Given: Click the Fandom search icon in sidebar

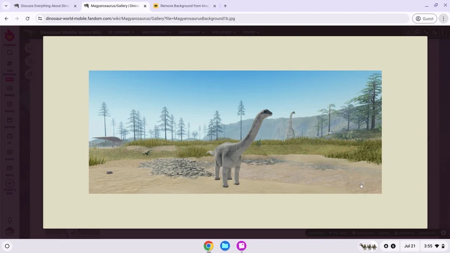Looking at the screenshot, I should click(10, 52).
